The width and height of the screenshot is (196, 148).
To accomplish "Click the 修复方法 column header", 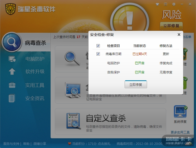I will coord(166,46).
